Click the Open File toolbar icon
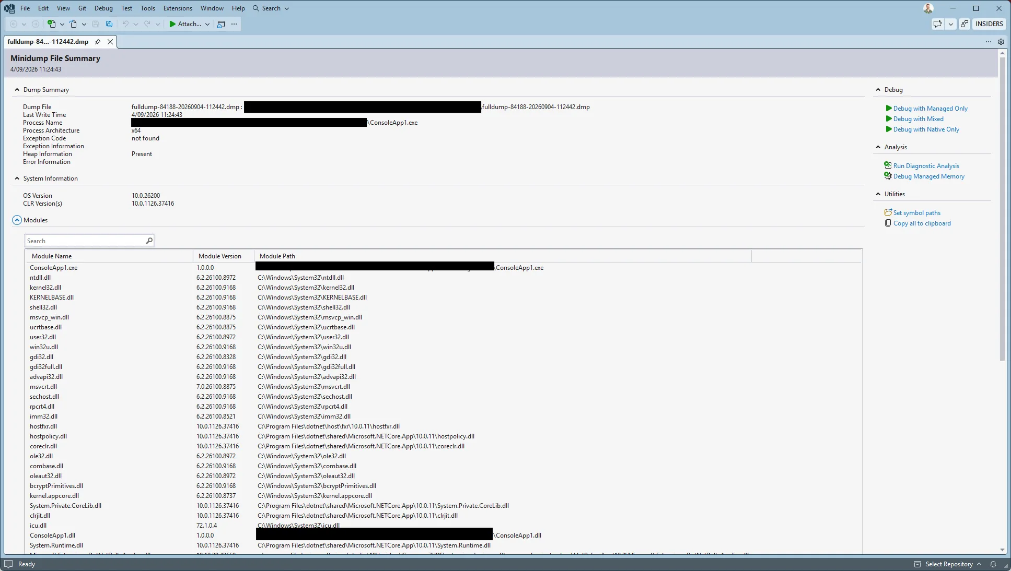 [x=73, y=24]
